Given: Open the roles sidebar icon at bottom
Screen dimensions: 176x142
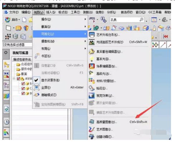Looking at the screenshot, I should click(x=6, y=132).
